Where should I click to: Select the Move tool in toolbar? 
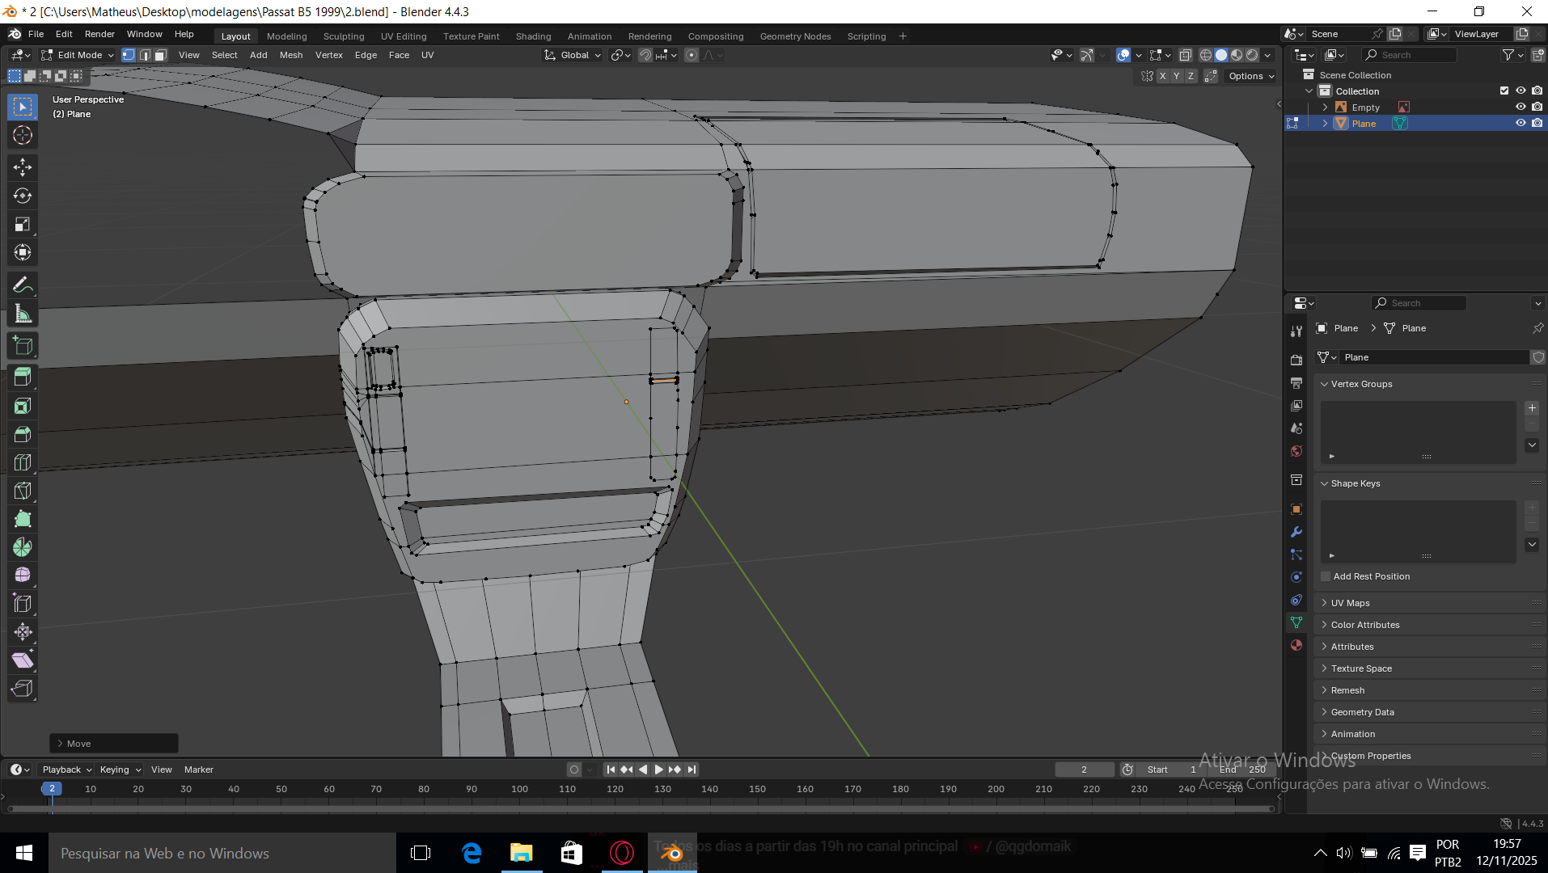23,167
